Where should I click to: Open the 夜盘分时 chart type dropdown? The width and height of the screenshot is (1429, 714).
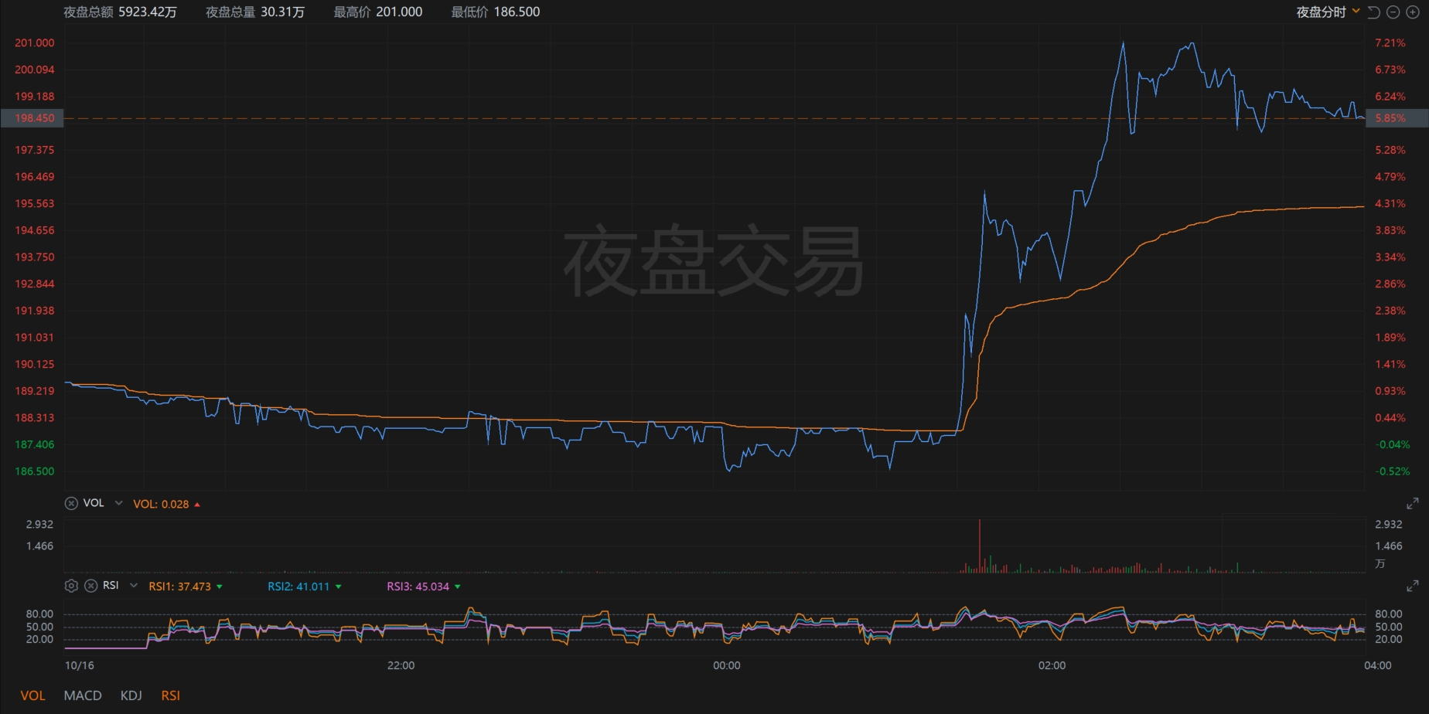(x=1328, y=12)
